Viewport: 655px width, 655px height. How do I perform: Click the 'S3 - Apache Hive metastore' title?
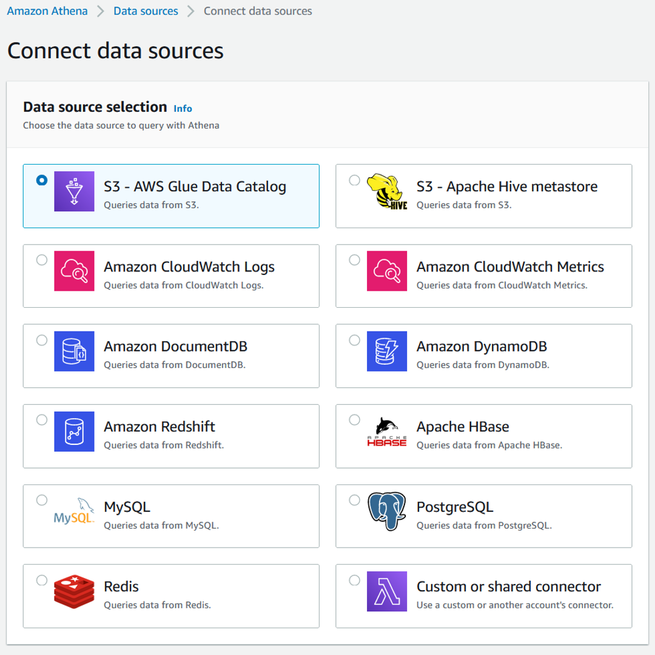point(507,186)
